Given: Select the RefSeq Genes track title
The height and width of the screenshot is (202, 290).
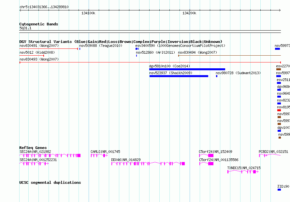Looking at the screenshot, I should pos(33,148).
